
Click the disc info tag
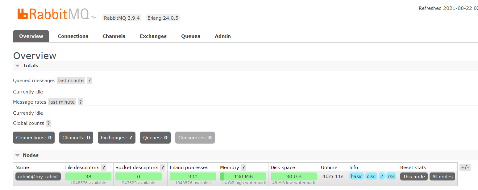[371, 176]
